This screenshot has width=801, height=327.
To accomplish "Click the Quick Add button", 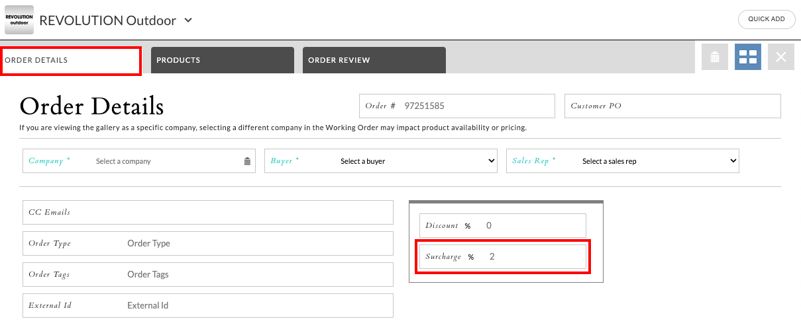I will (x=767, y=19).
